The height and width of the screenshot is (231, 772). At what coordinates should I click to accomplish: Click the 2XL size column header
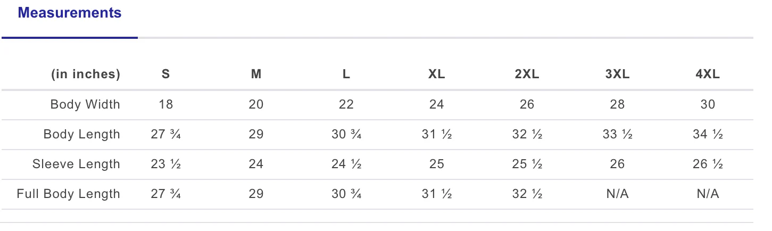pos(527,75)
